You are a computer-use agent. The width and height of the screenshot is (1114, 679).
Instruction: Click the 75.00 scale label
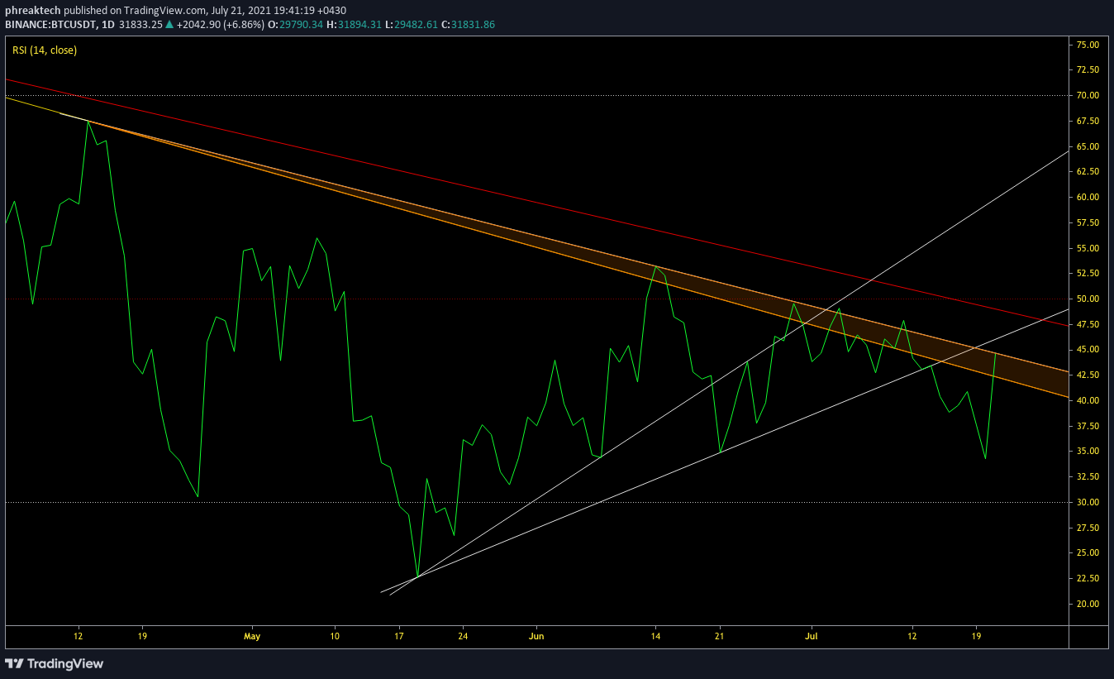click(x=1087, y=45)
